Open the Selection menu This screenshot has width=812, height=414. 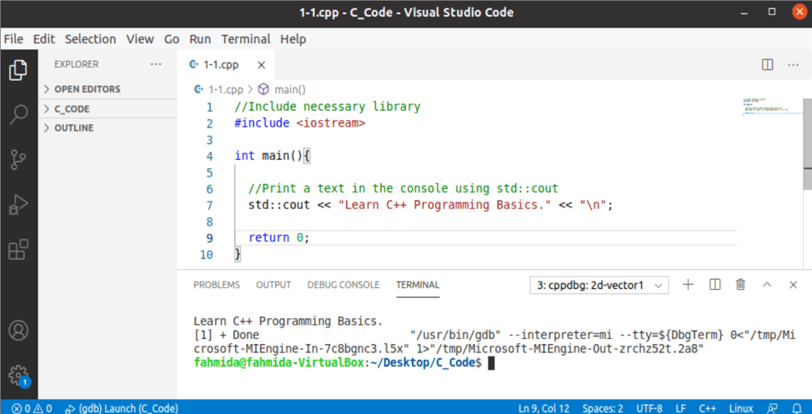pos(90,39)
